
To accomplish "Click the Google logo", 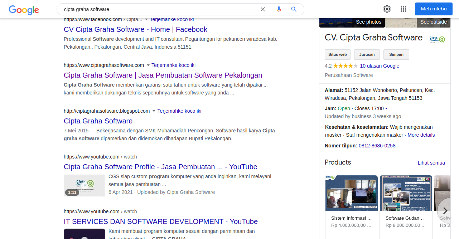I will (x=24, y=10).
